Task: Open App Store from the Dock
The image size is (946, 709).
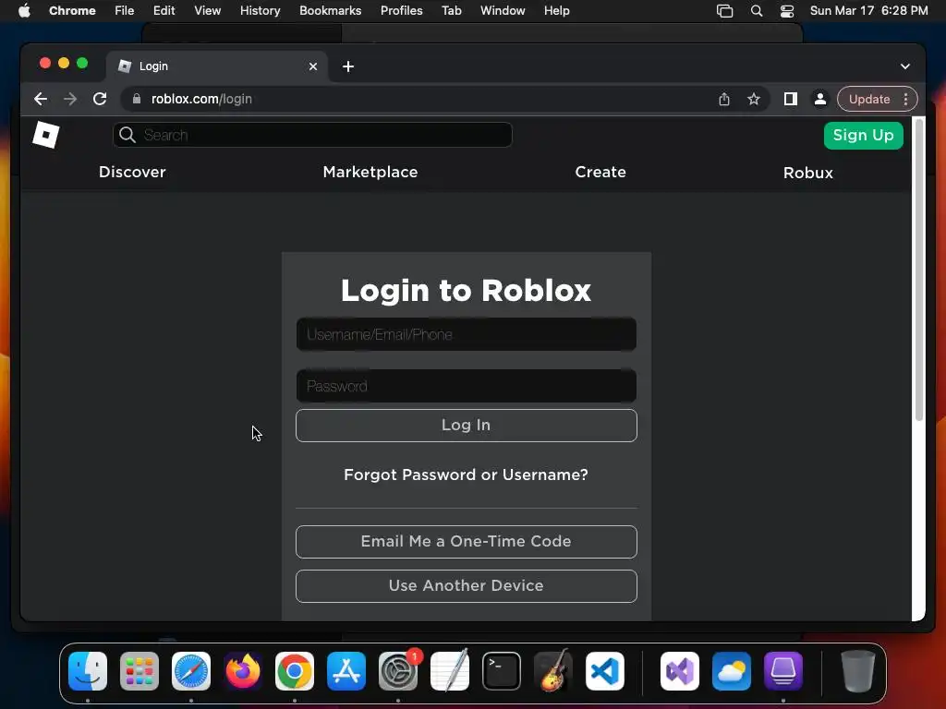Action: (x=346, y=670)
